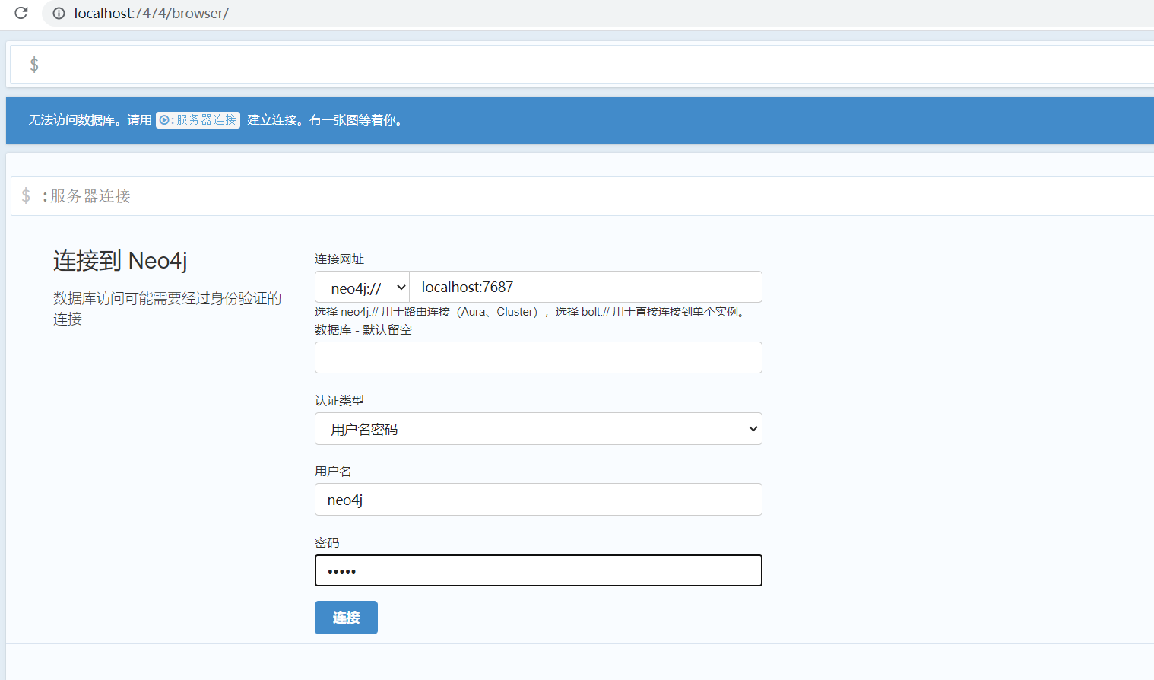Screen dimensions: 1154x680
Task: Click the neo4j:// vs bolt:// hint text
Action: [531, 312]
